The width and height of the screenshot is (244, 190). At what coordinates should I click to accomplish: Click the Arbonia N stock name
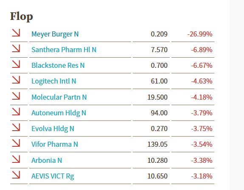(47, 160)
